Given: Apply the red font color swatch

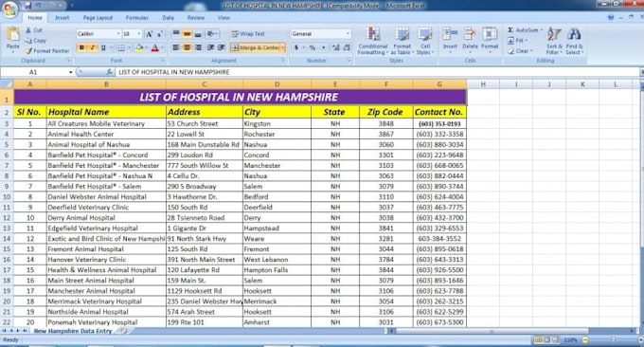Looking at the screenshot, I should 155,48.
